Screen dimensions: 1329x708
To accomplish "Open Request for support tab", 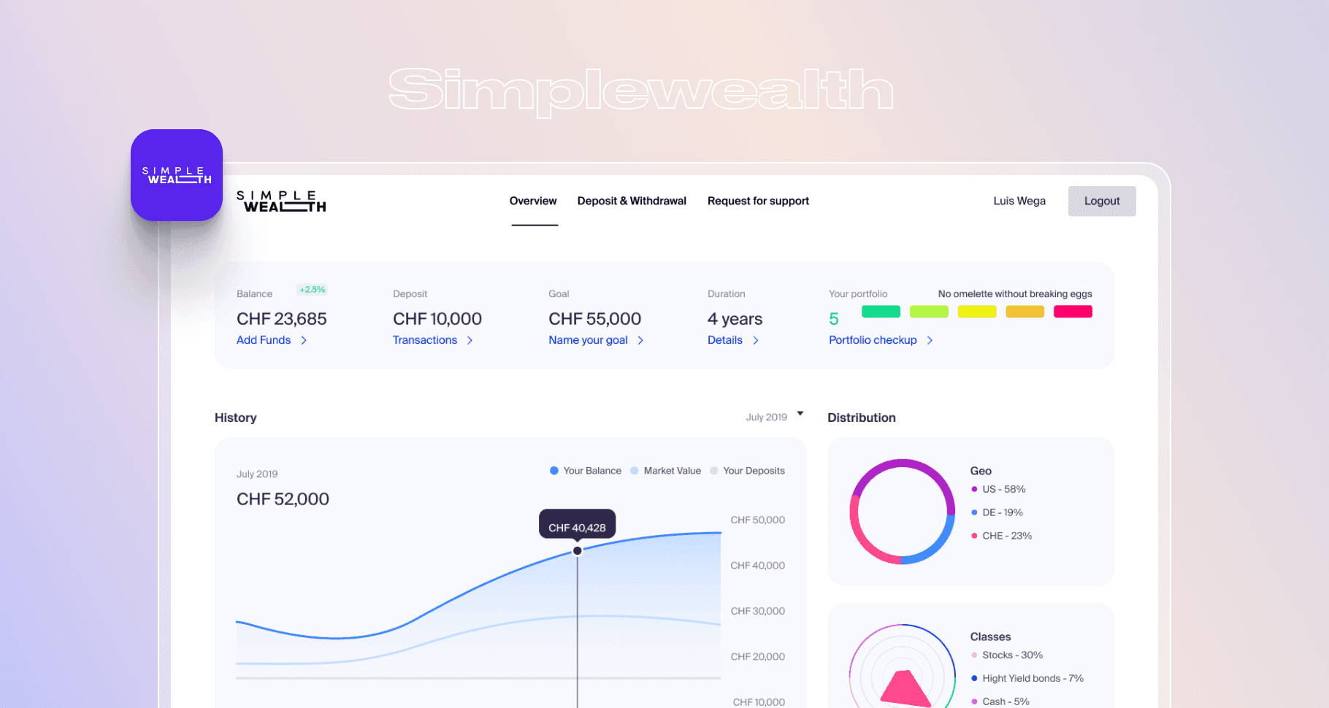I will click(x=758, y=201).
